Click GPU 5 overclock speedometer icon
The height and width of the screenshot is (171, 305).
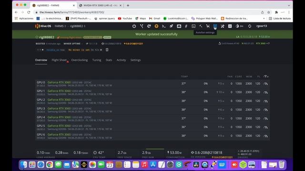(x=265, y=127)
